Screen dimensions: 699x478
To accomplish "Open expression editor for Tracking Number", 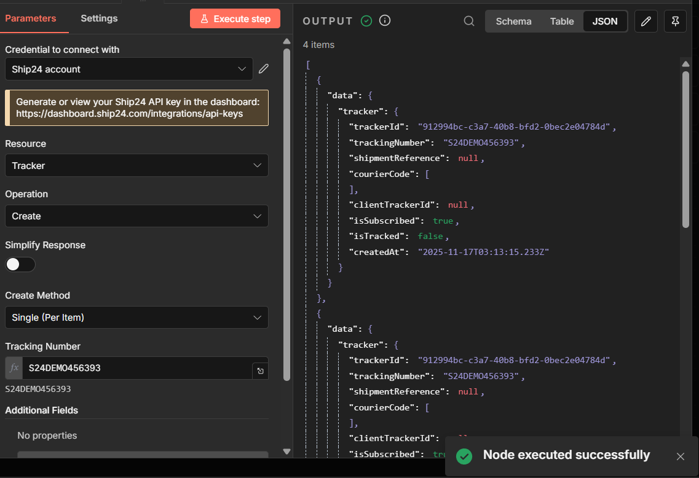I will (x=260, y=370).
